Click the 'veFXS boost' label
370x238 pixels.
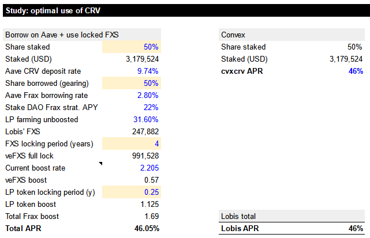(26, 180)
